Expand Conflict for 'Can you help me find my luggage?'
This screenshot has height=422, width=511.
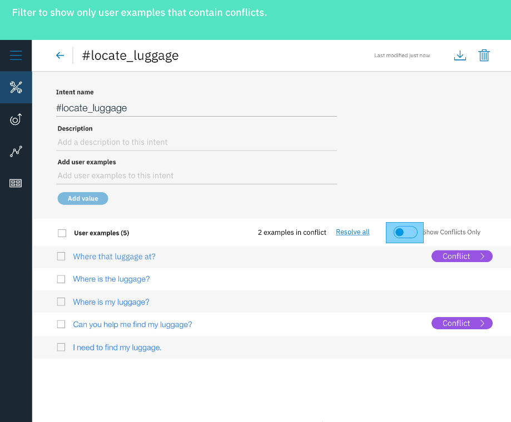(x=462, y=323)
